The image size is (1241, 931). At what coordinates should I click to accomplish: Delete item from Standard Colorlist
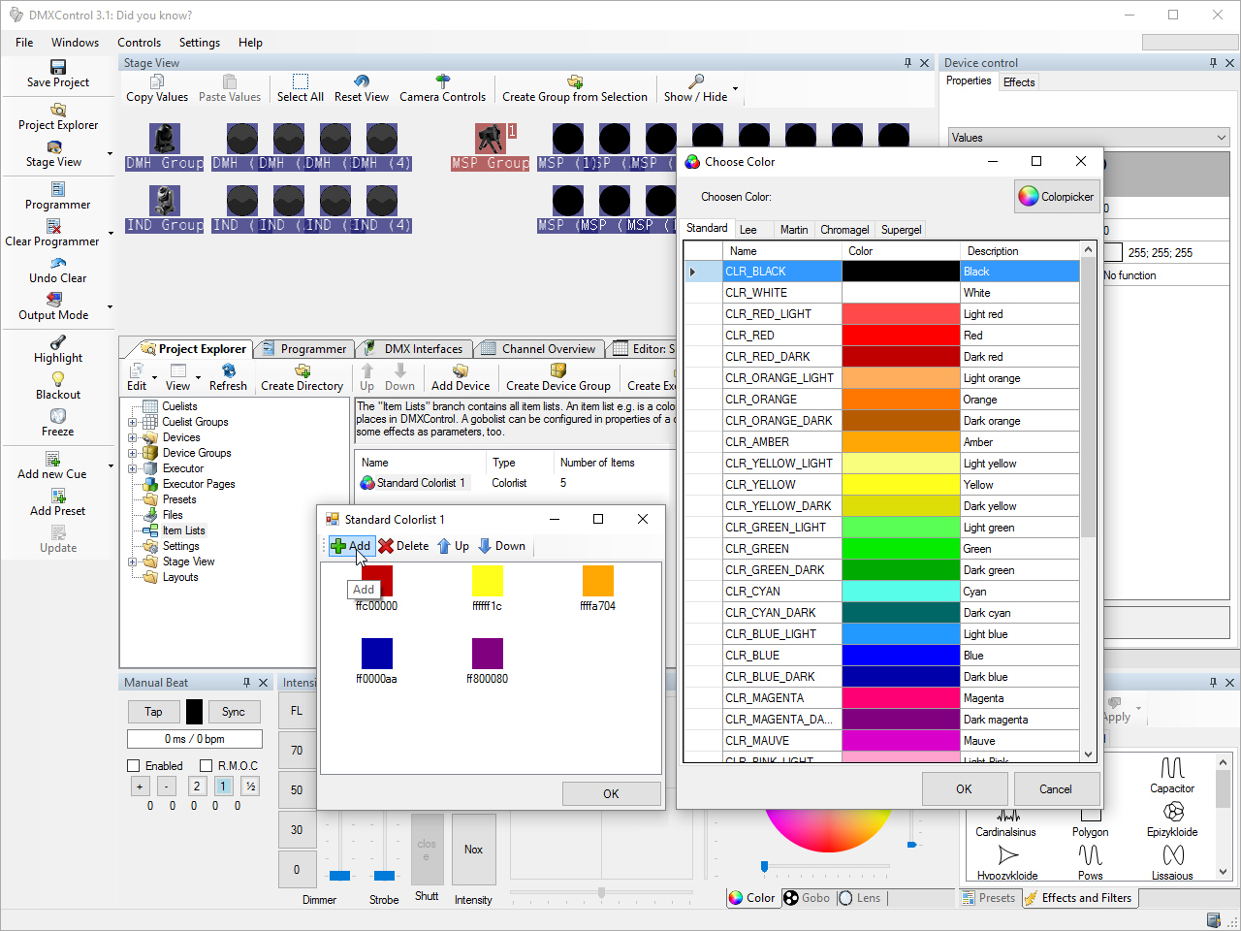[x=403, y=546]
